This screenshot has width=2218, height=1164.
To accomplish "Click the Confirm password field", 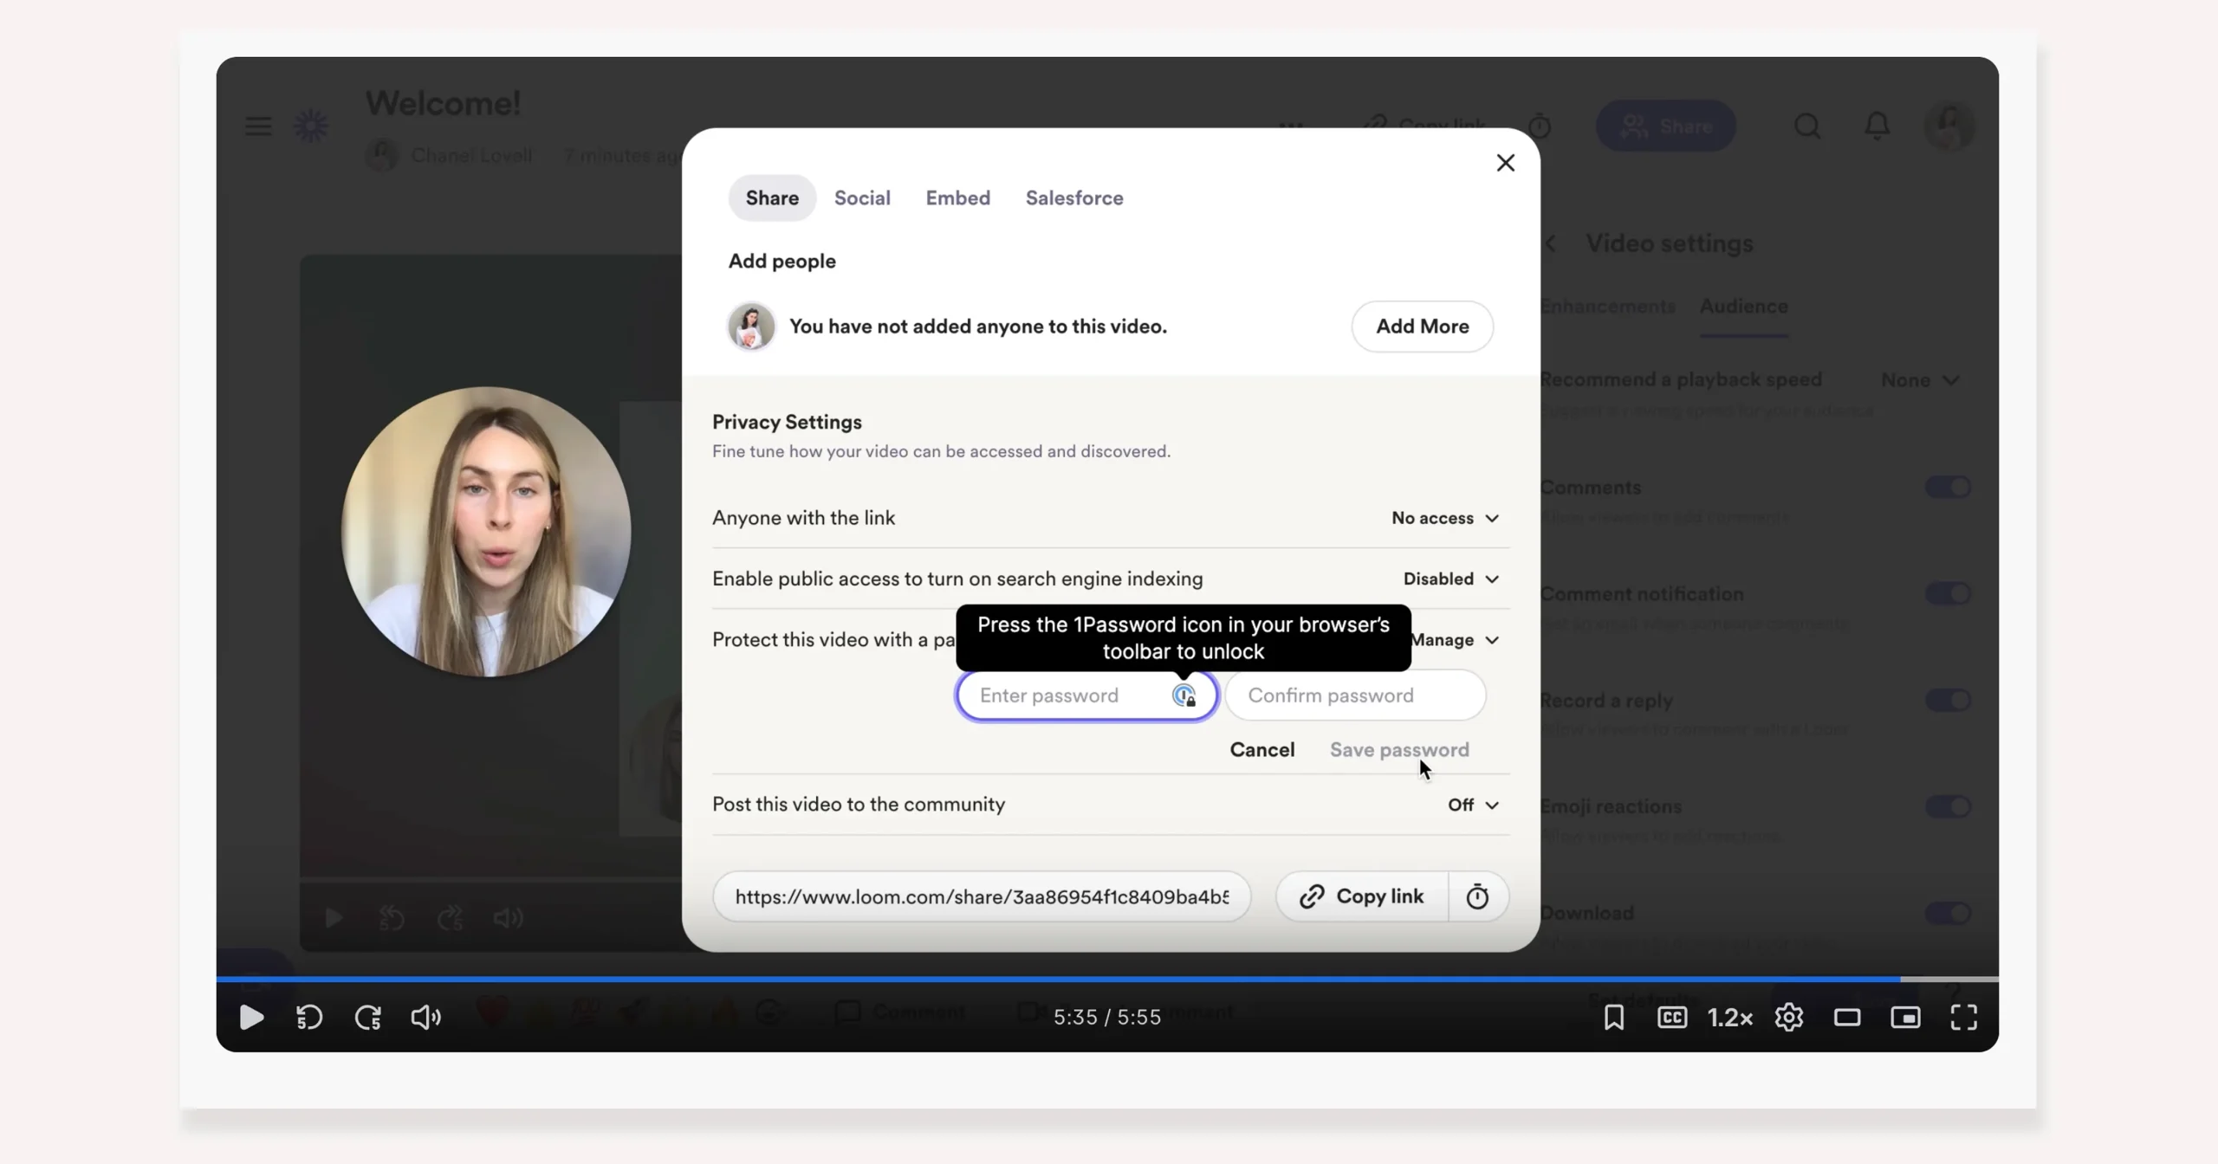I will click(1355, 695).
